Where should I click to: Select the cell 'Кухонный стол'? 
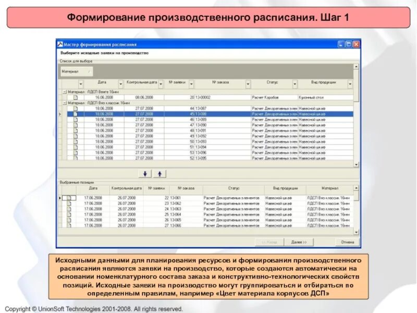pyautogui.click(x=326, y=98)
